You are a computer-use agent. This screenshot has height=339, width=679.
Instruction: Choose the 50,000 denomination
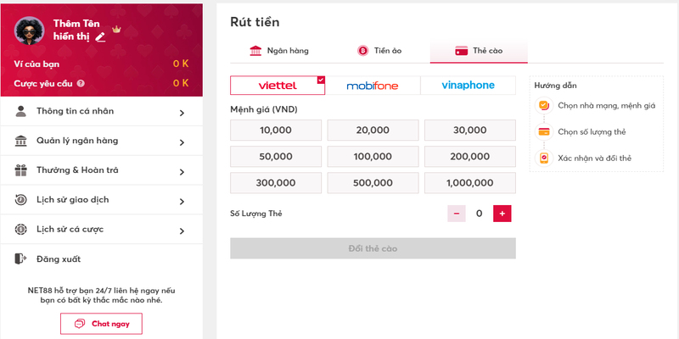[x=276, y=157]
